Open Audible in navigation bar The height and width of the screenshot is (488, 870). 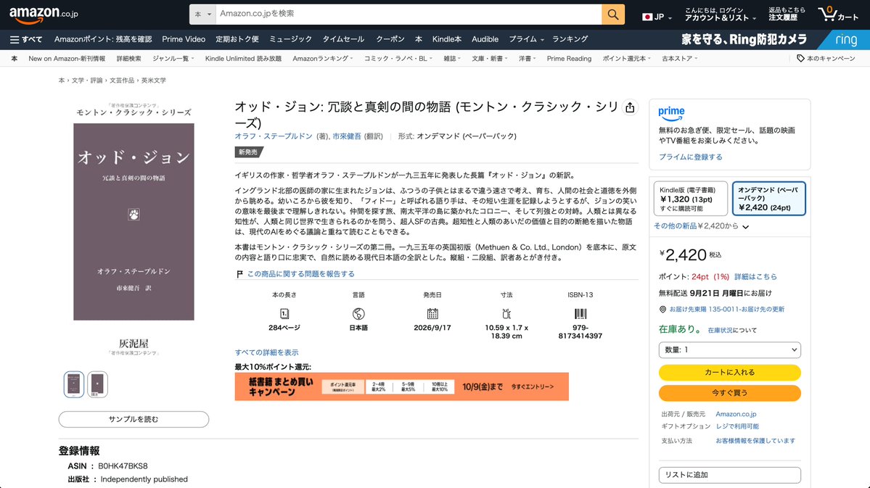[x=485, y=39]
